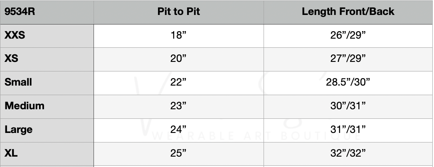Click the 26"/29" length cell
Screen dimensions: 434x167
(x=348, y=35)
